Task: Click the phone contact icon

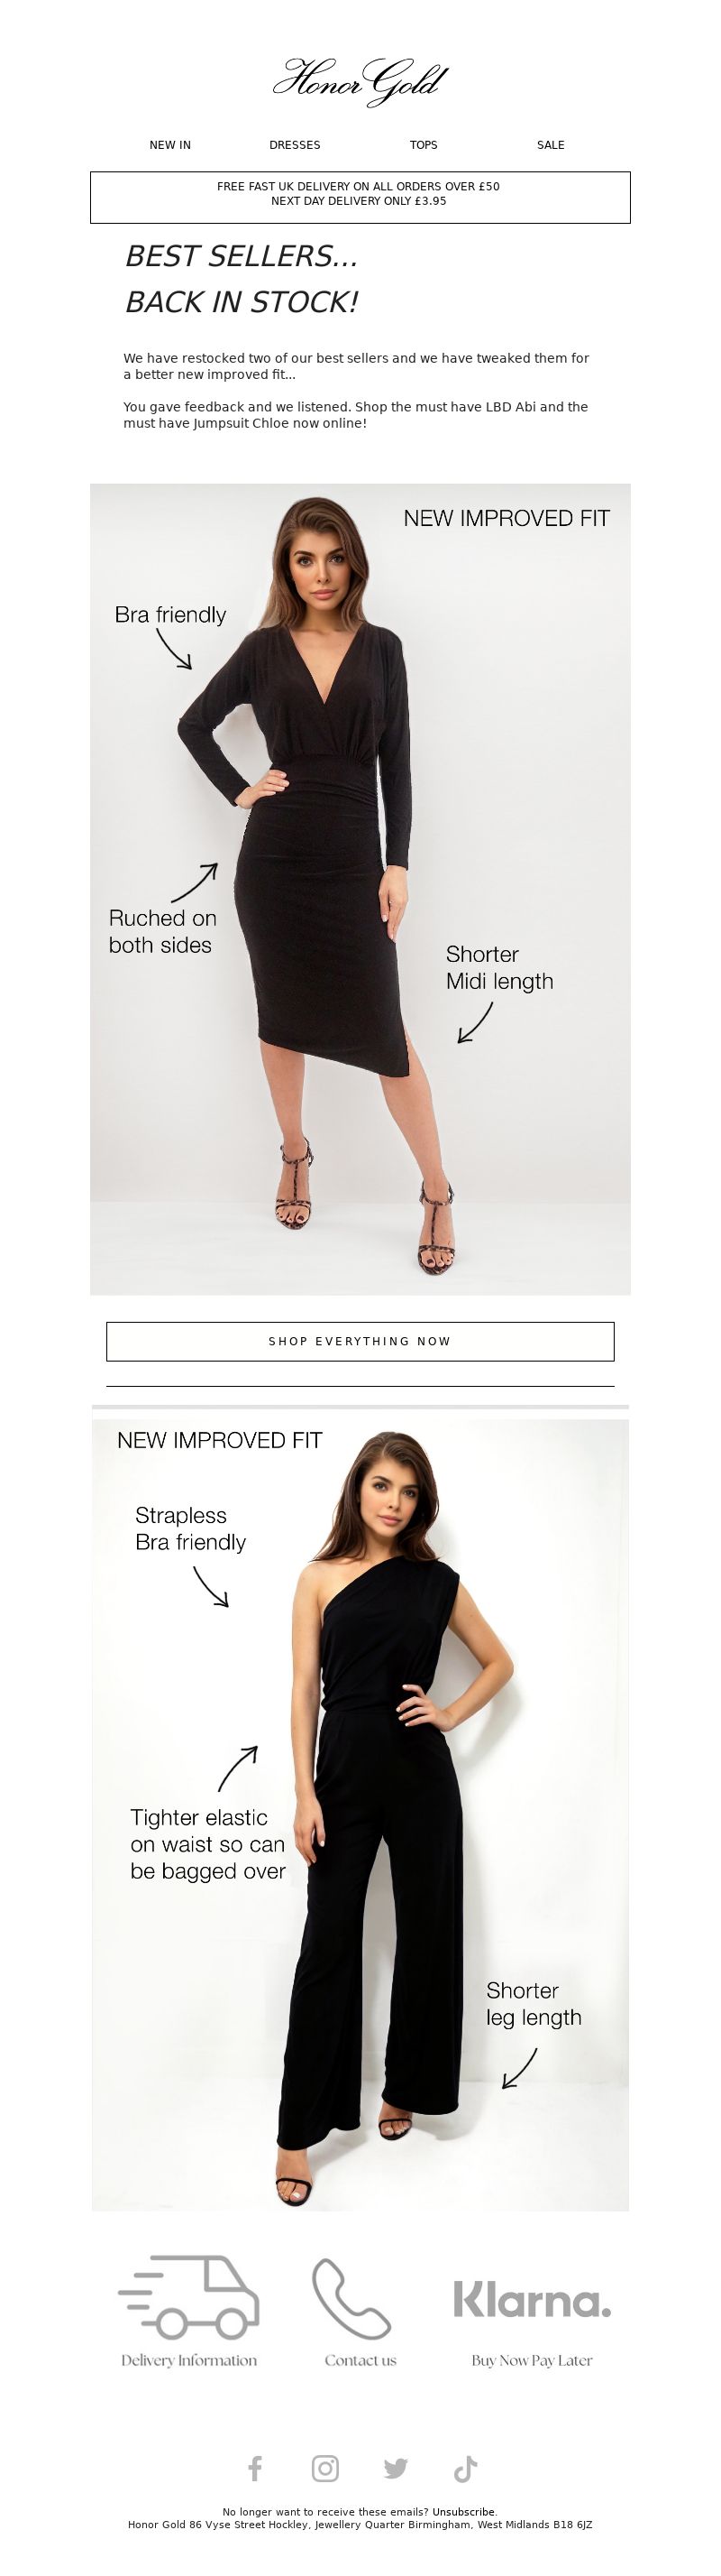Action: [351, 2298]
